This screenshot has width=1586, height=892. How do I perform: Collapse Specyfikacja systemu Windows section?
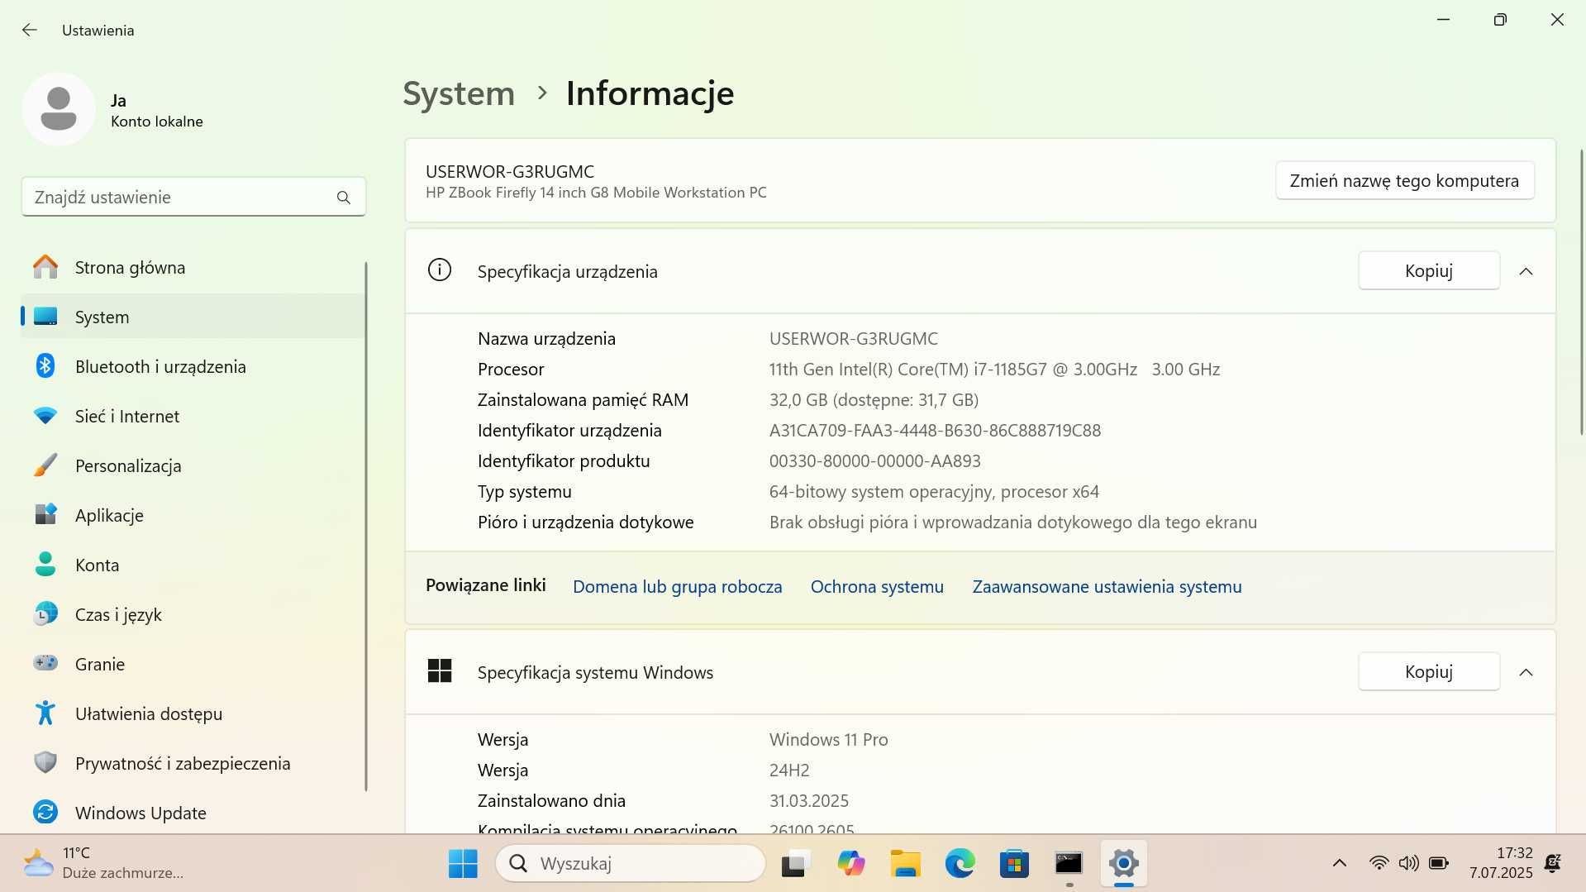click(x=1526, y=672)
